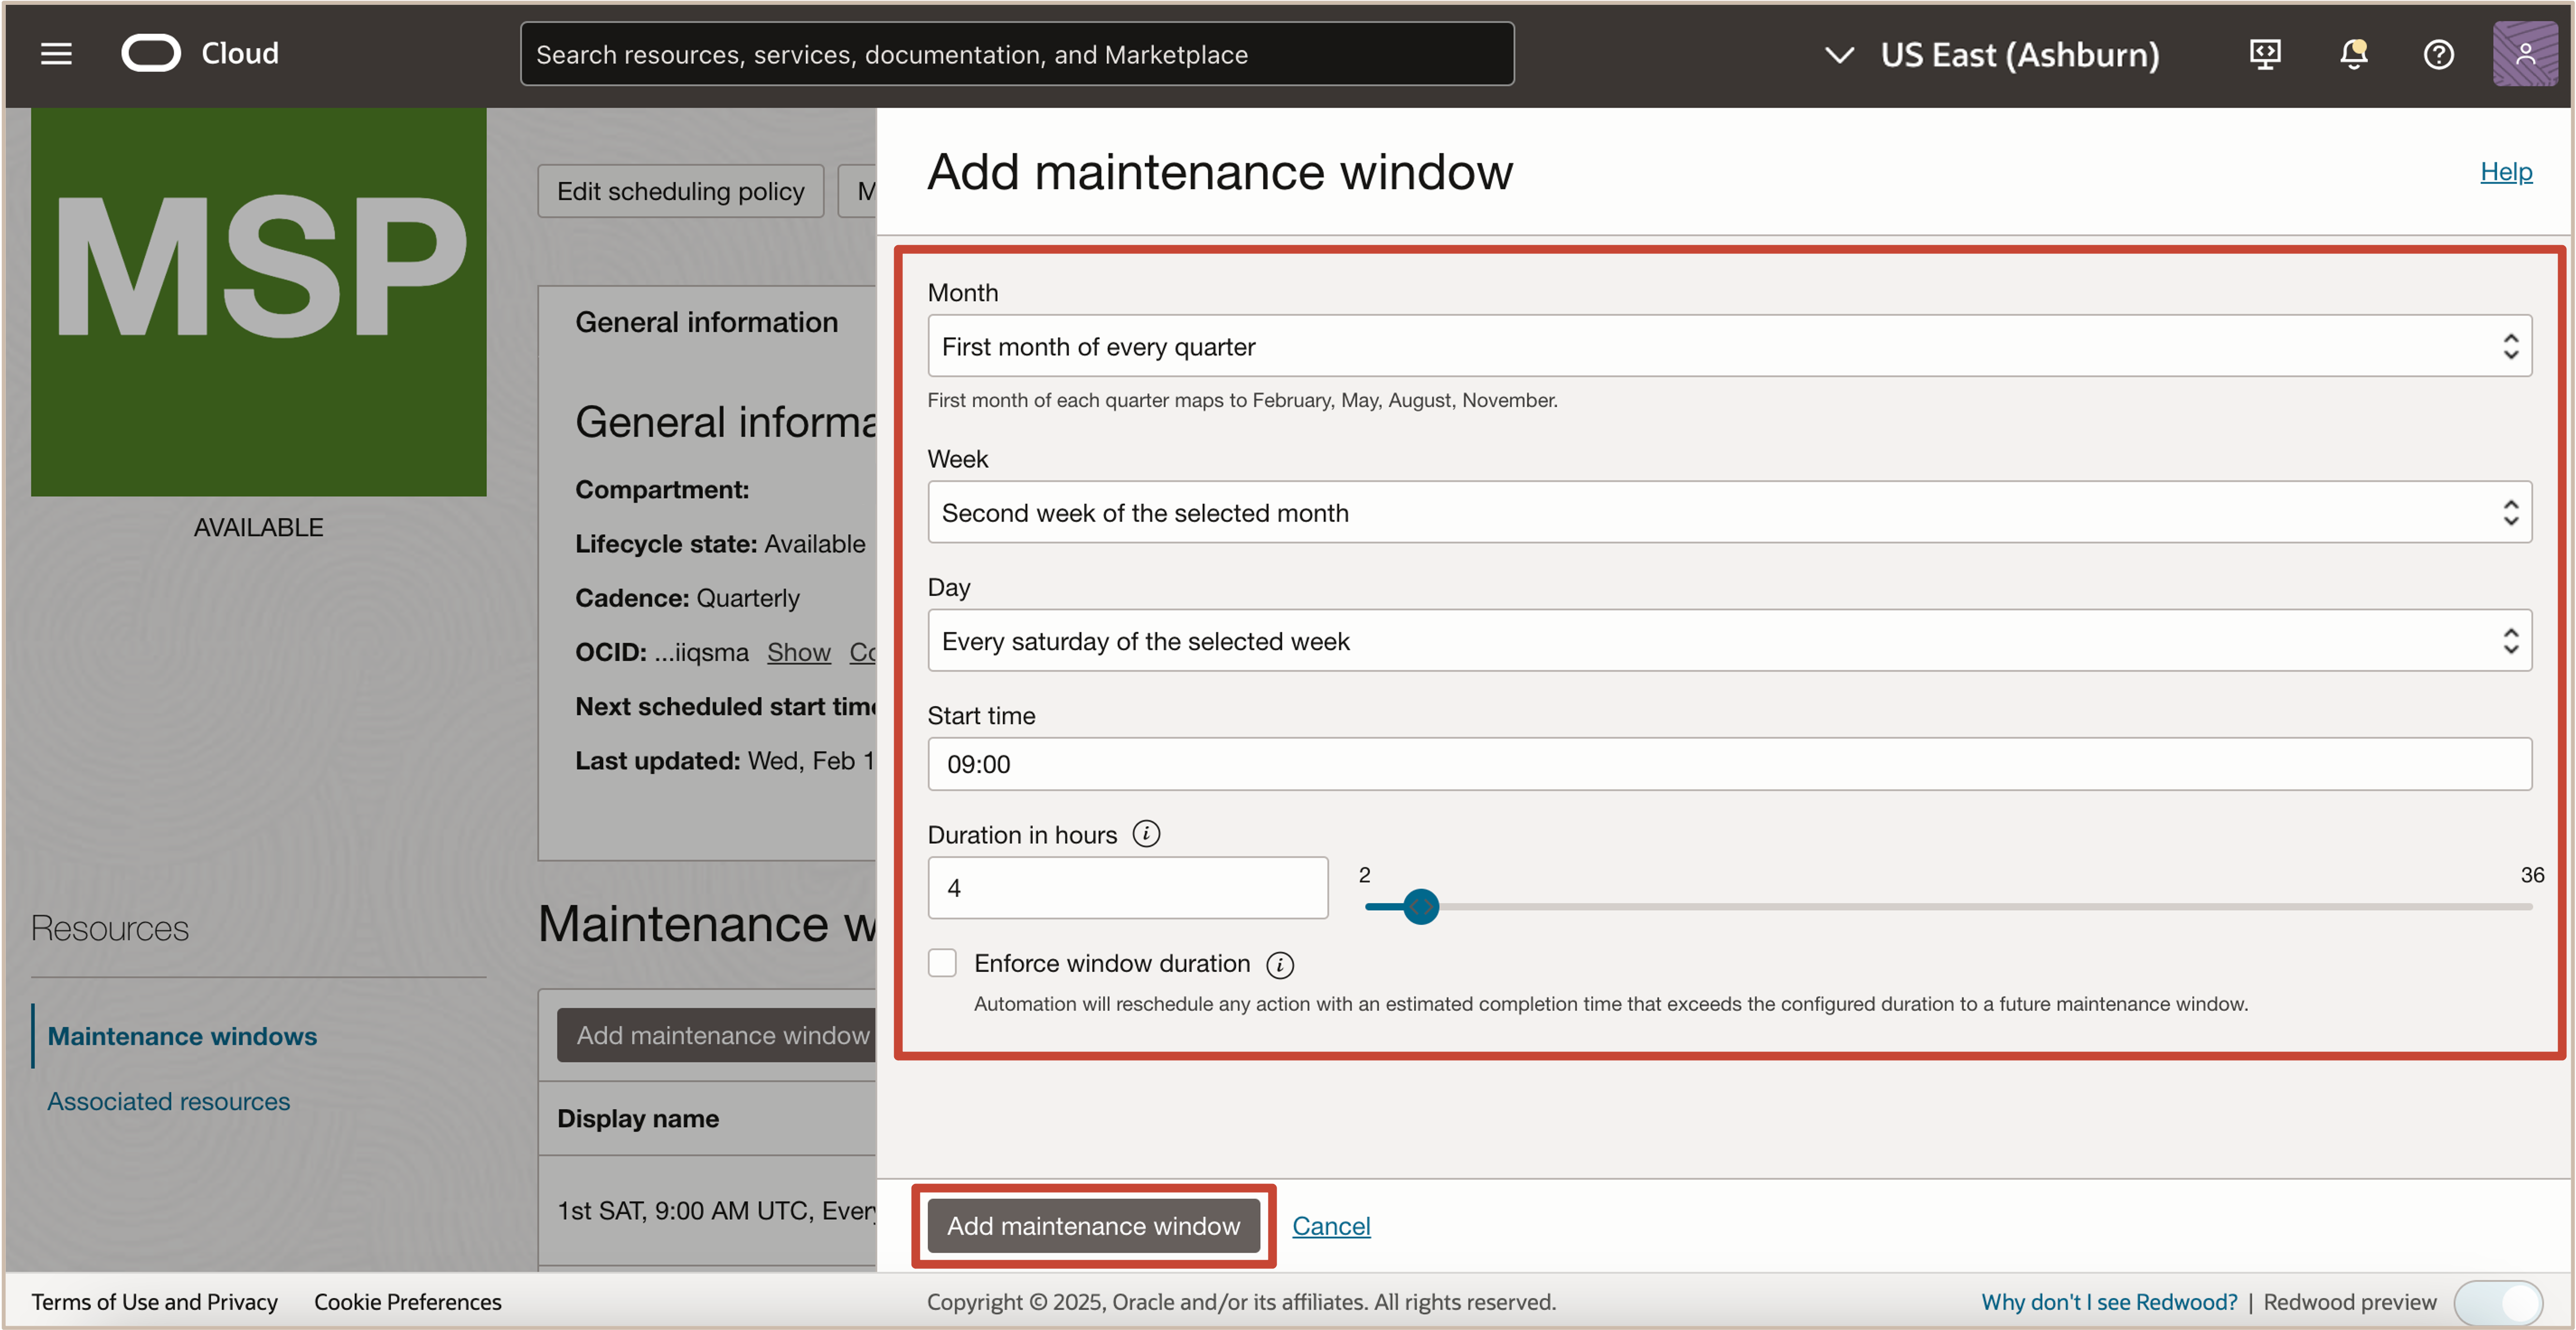Open the Cloud Shell terminal icon

pyautogui.click(x=2264, y=54)
